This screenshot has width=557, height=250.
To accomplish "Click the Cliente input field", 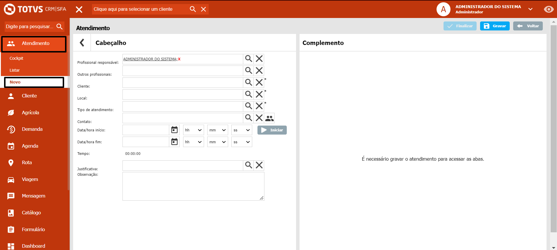I will click(x=183, y=83).
